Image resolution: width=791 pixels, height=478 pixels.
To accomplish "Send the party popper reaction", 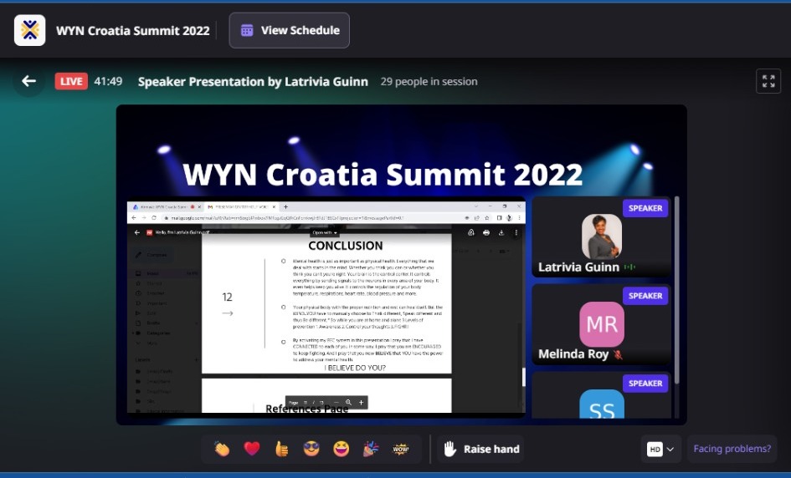I will click(371, 448).
